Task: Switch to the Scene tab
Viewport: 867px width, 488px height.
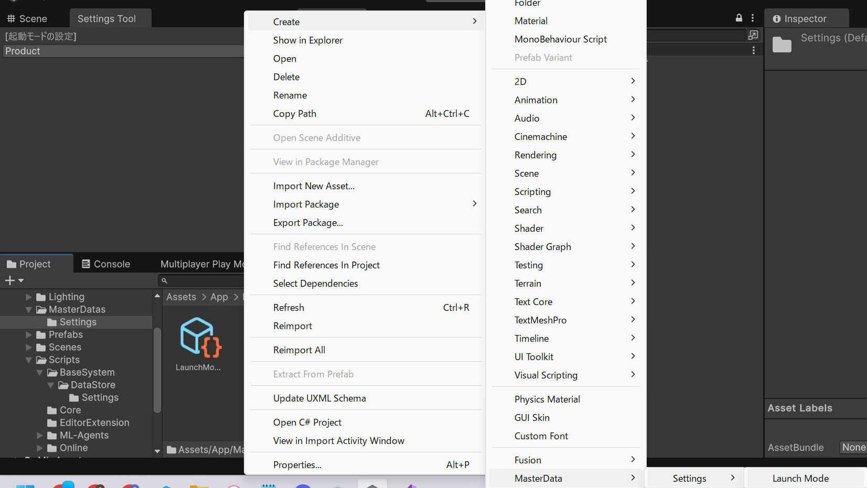Action: [27, 19]
